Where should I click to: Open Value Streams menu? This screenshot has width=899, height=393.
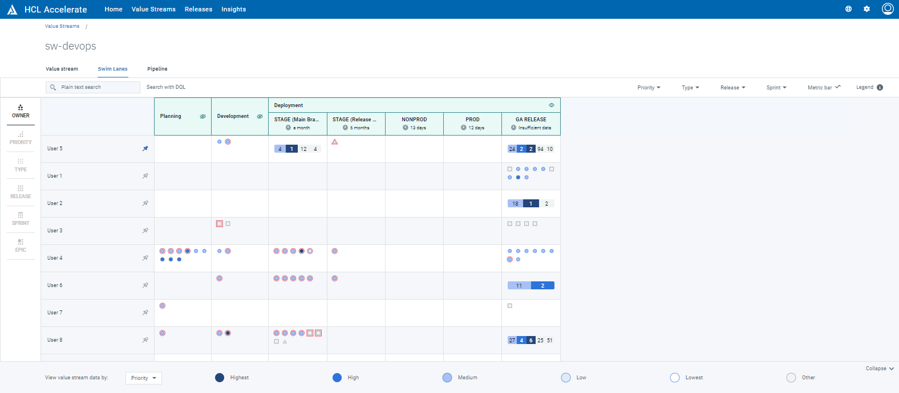click(153, 9)
